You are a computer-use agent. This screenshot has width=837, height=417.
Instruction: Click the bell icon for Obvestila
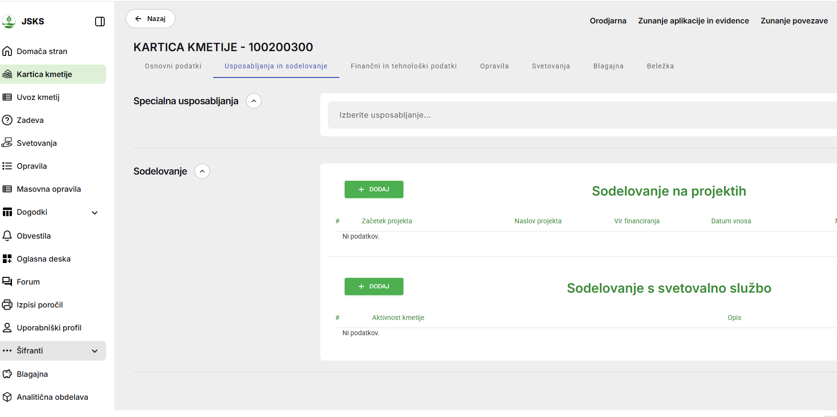pos(7,236)
